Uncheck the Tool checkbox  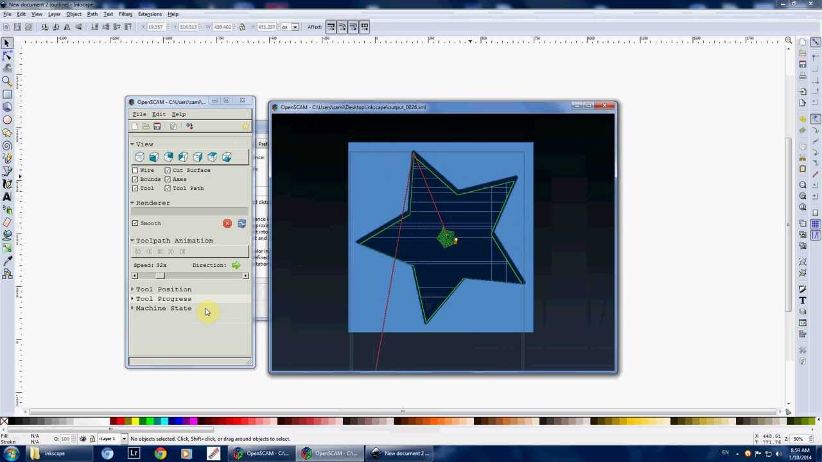[x=135, y=189]
